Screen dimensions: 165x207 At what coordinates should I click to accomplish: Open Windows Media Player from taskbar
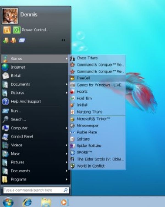coord(64,202)
